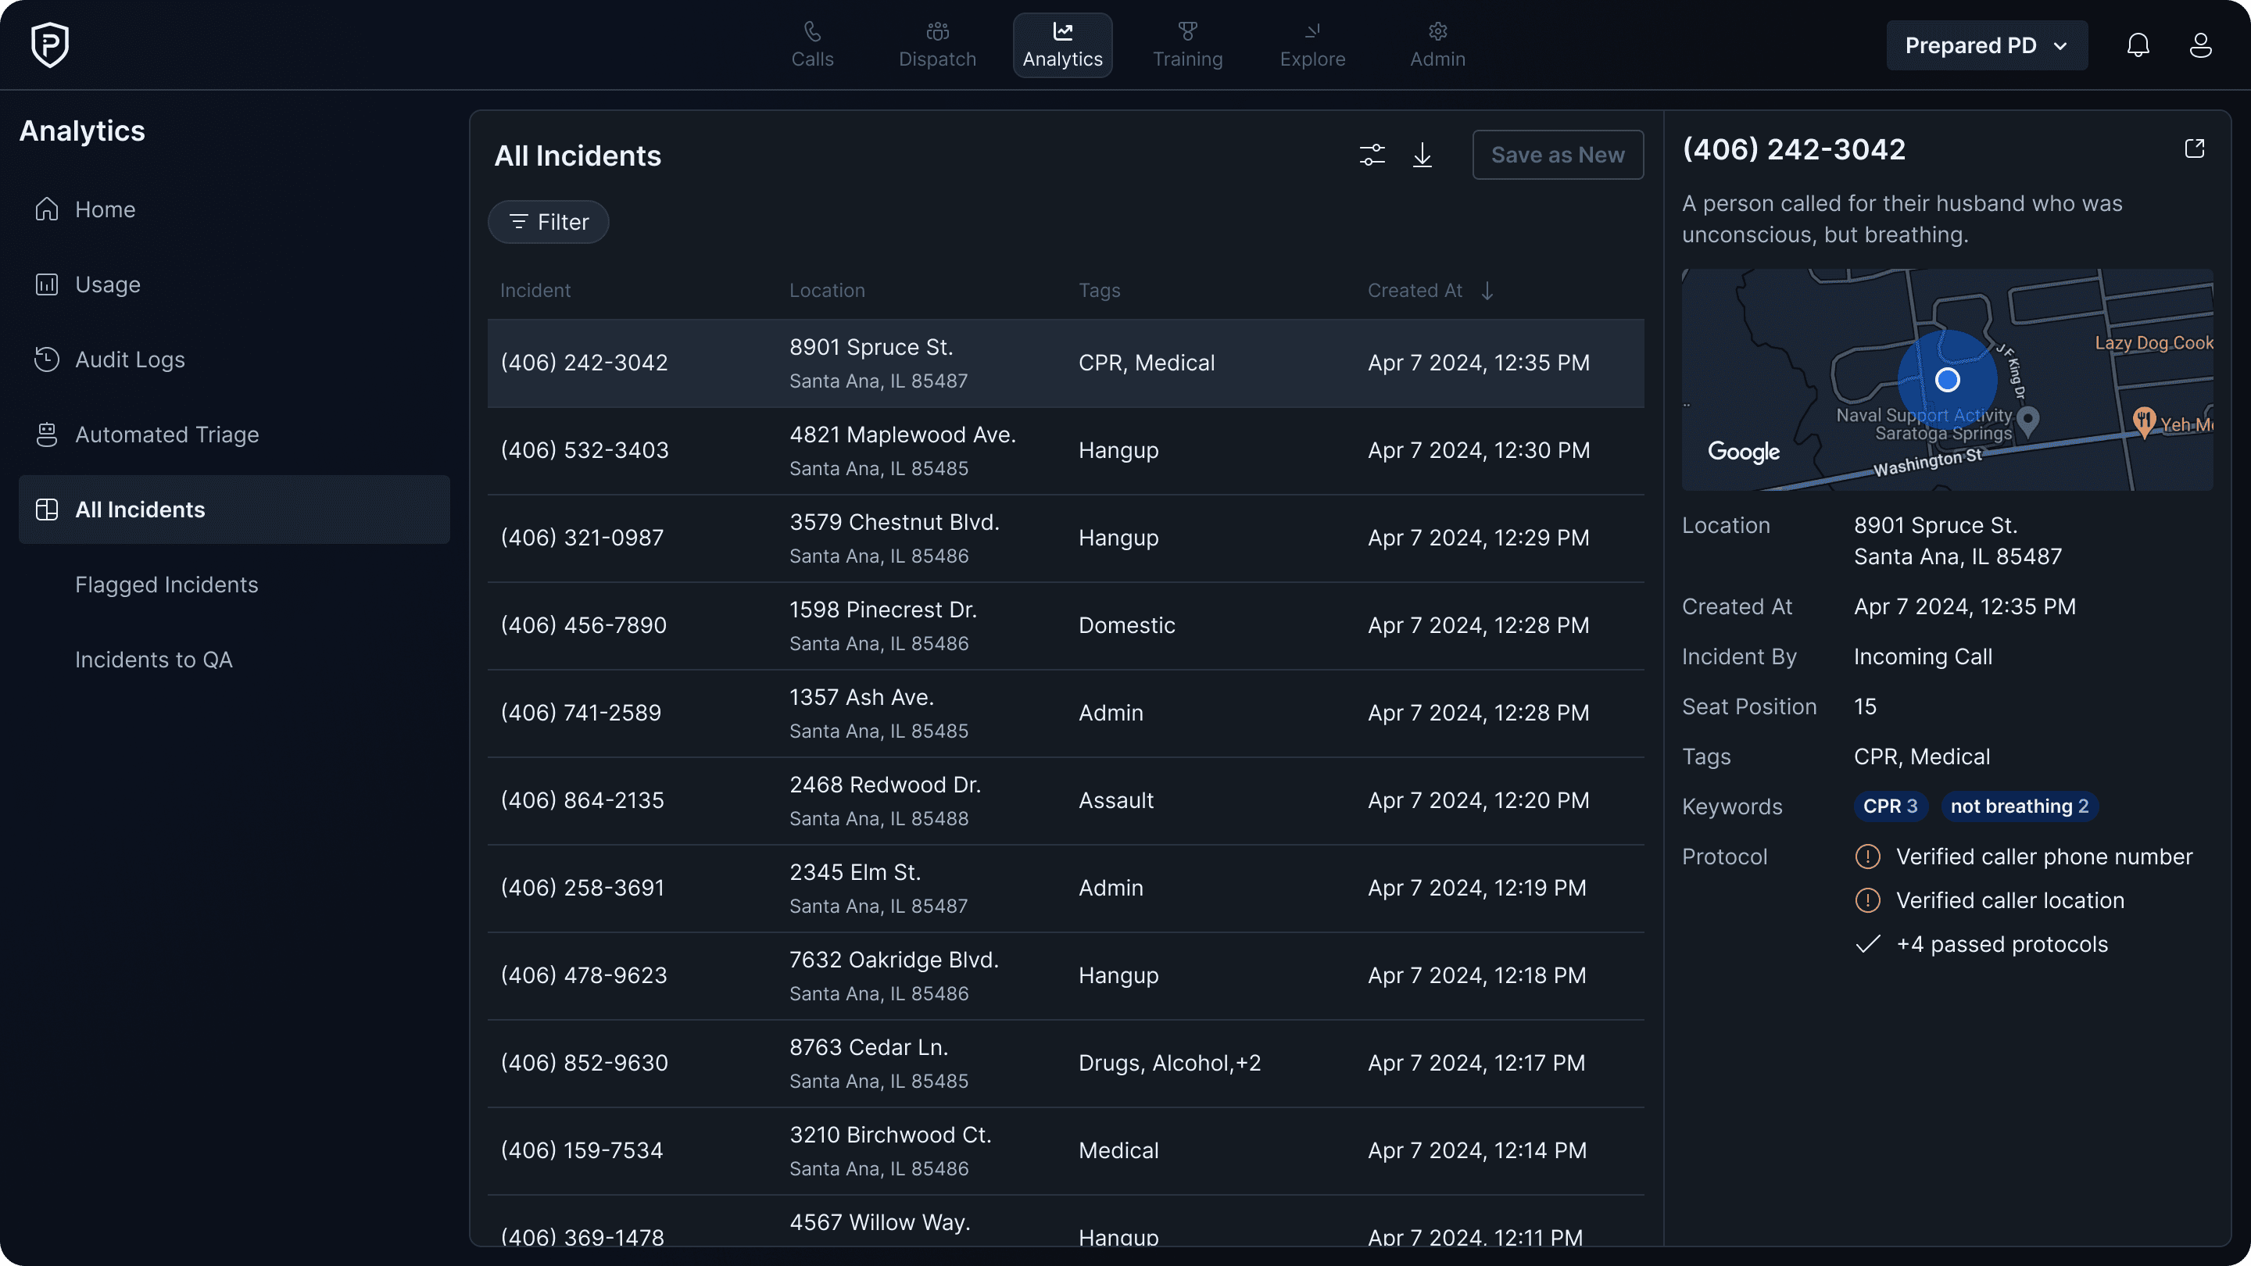
Task: Open the user profile icon
Action: click(2200, 45)
